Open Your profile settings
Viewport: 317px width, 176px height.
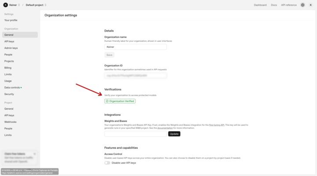coord(11,20)
